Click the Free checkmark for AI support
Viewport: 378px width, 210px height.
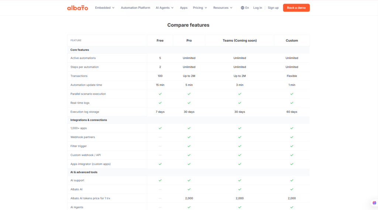(x=160, y=180)
